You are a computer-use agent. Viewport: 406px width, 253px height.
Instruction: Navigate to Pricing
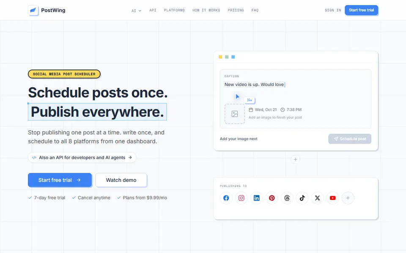(x=236, y=10)
